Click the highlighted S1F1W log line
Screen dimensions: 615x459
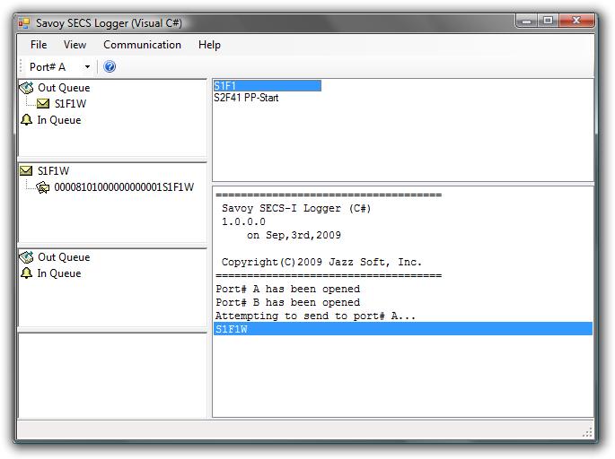pos(403,329)
